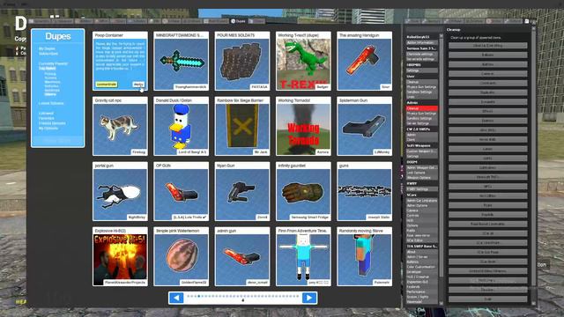Show Currently Popular dupes
Viewport: 564px width, 317px height.
click(x=53, y=63)
